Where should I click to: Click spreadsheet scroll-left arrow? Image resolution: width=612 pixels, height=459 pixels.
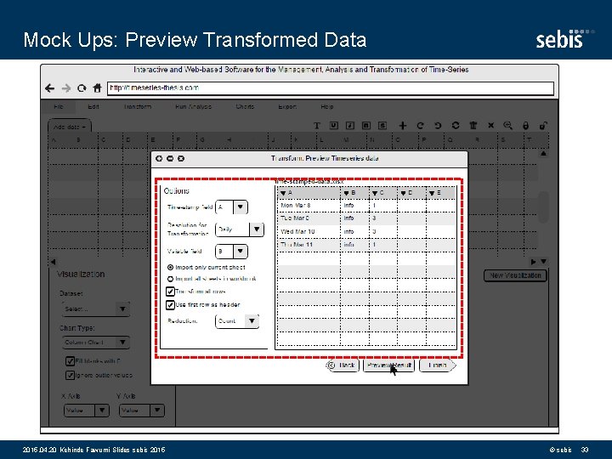(x=54, y=262)
